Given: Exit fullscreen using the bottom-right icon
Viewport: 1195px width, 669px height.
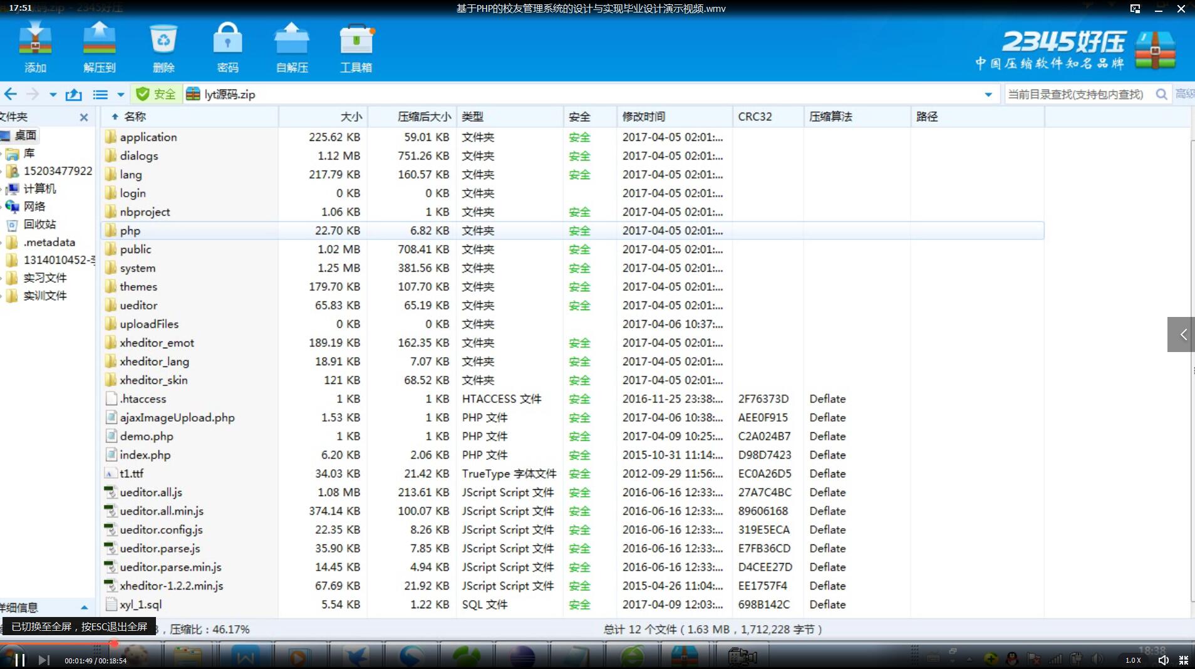Looking at the screenshot, I should 1184,660.
